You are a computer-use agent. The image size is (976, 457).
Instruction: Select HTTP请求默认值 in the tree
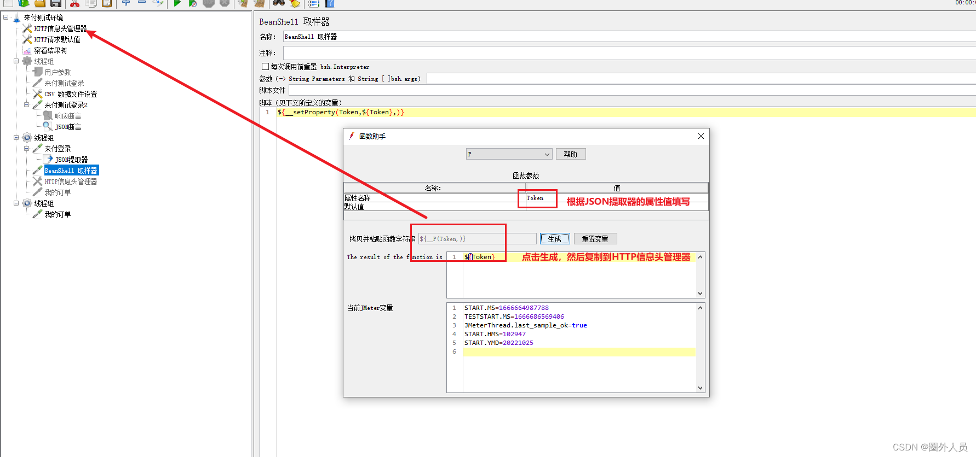click(x=57, y=39)
